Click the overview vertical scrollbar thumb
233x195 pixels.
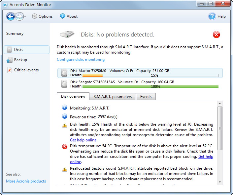[220, 128]
